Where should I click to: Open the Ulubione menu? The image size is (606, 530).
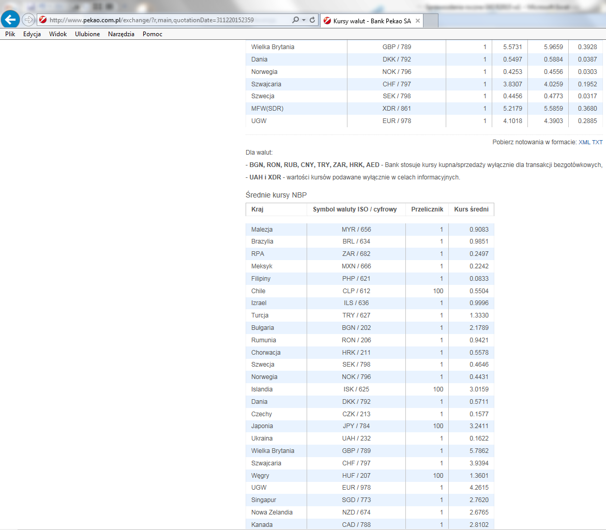(87, 34)
